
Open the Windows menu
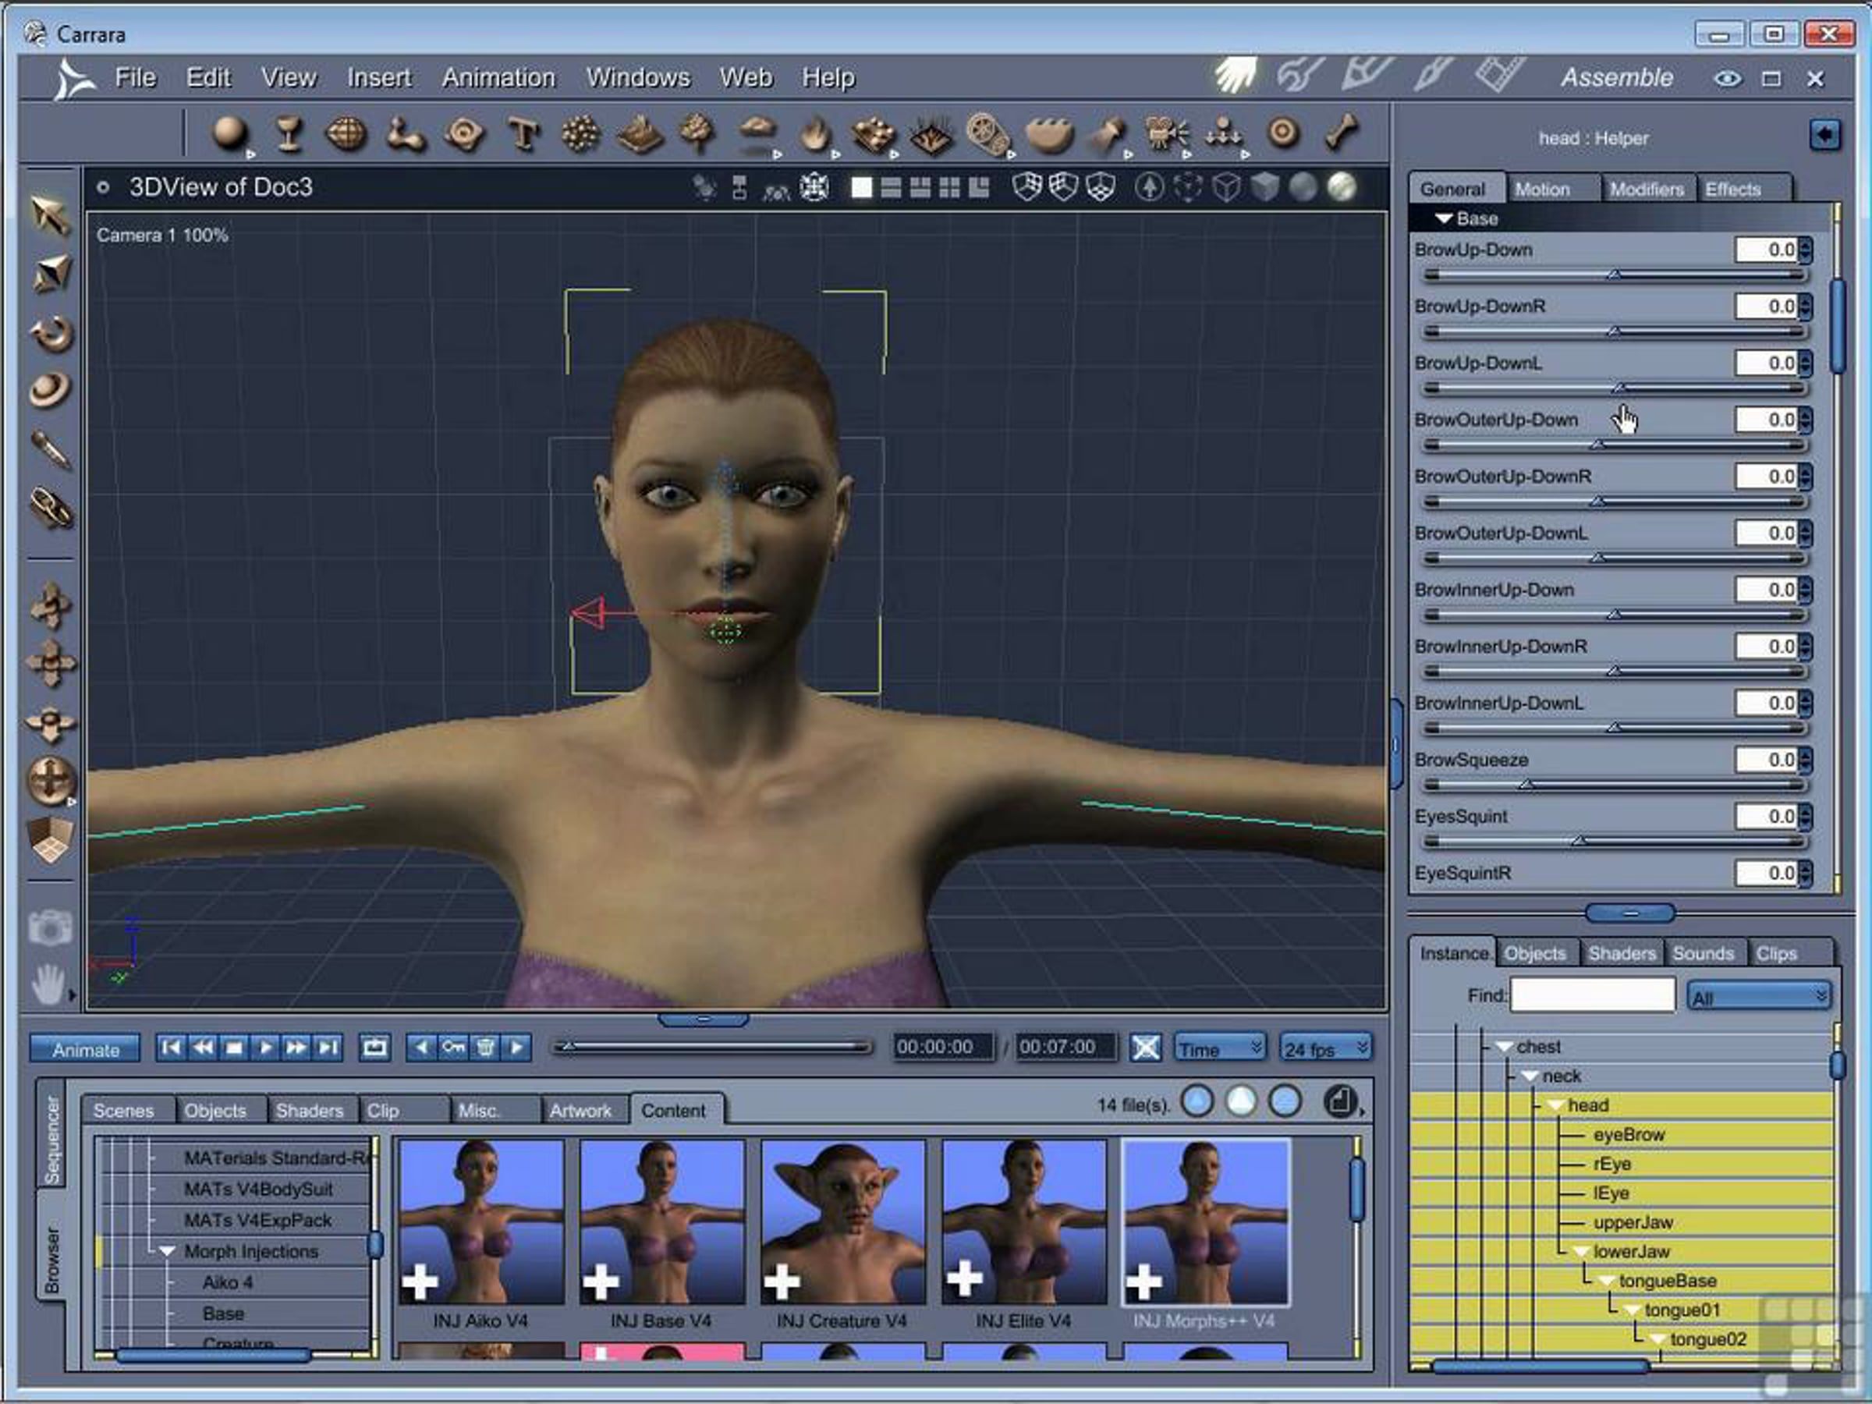[x=638, y=78]
